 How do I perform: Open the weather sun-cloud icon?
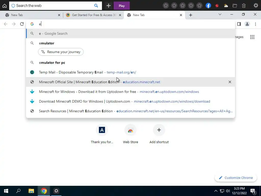coord(226,6)
